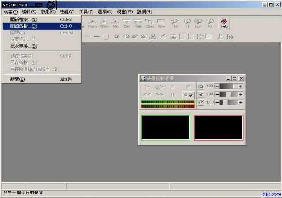Image resolution: width=282 pixels, height=198 pixels.
Task: Click the f(x) expression evaluator icon
Action: 230,37
